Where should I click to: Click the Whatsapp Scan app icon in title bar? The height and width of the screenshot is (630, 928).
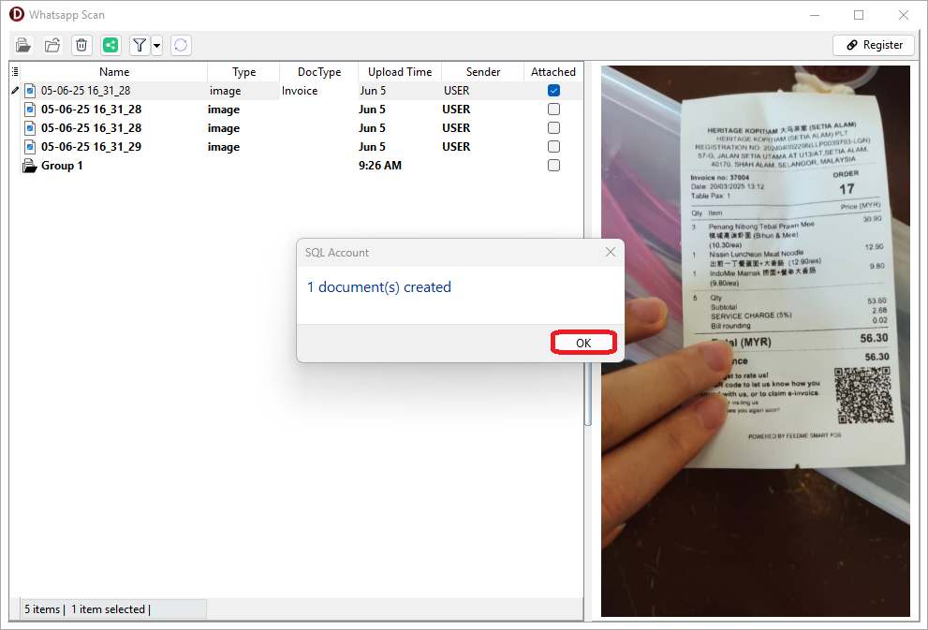(17, 14)
